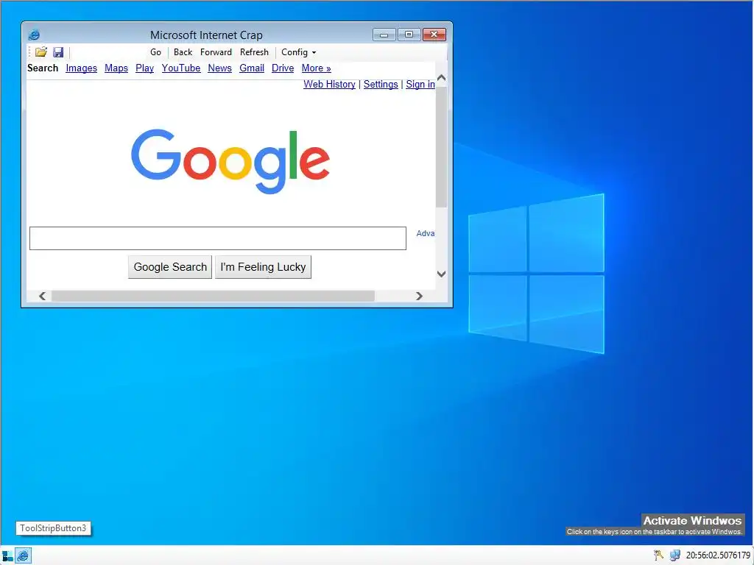This screenshot has width=754, height=565.
Task: Click the horizontal scrollbar right arrow
Action: 419,296
